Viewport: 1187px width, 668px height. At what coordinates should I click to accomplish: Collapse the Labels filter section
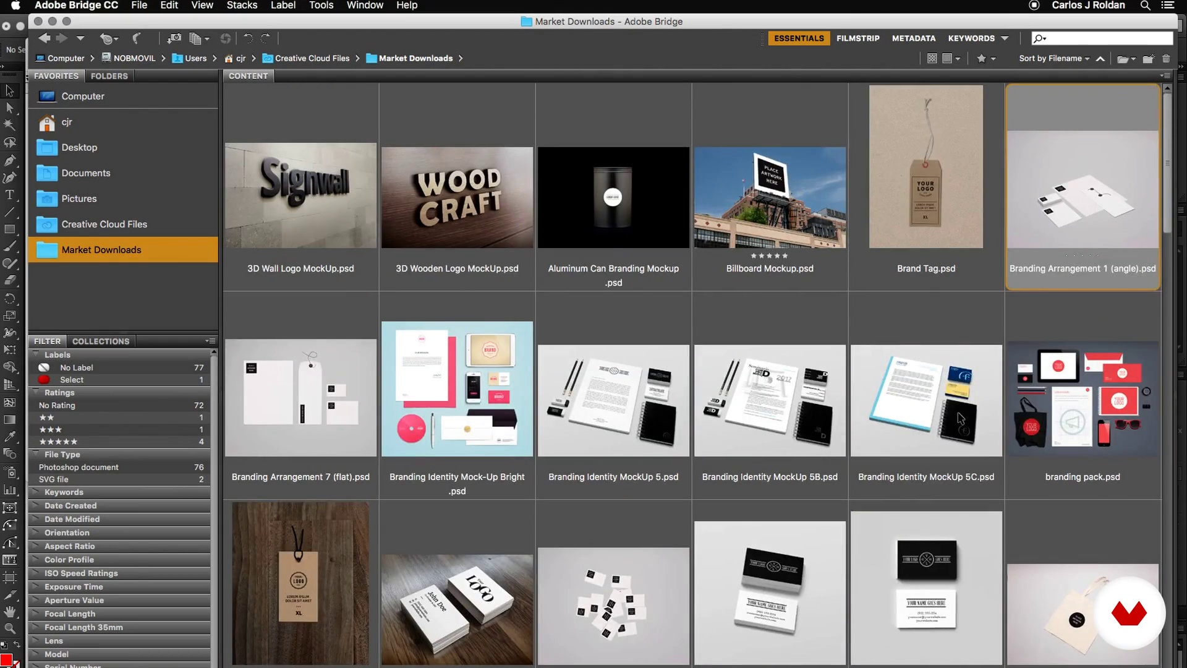[36, 354]
